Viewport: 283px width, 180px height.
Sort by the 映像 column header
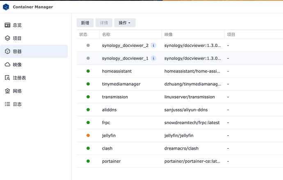tap(169, 35)
